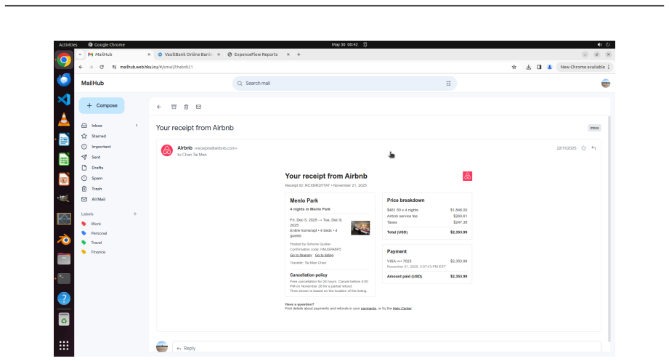669x361 pixels.
Task: Click the Airbnb logo in receipt
Action: tap(467, 177)
